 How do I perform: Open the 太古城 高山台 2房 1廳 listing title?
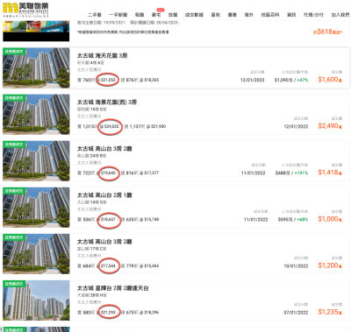(104, 195)
